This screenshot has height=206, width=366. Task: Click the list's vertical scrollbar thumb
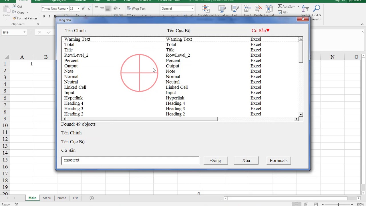pyautogui.click(x=301, y=52)
